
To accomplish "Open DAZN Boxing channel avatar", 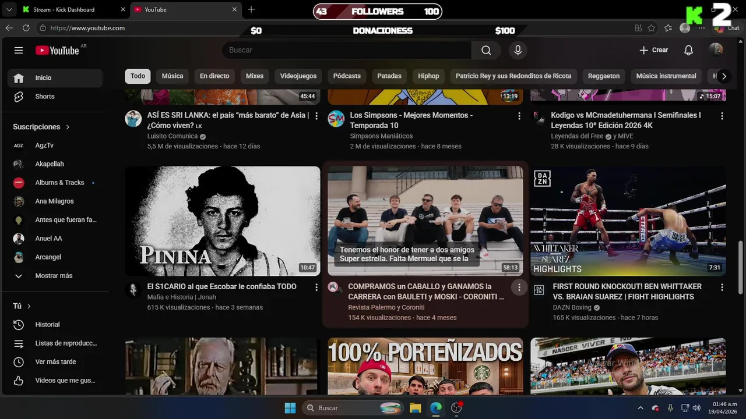I will pyautogui.click(x=539, y=289).
